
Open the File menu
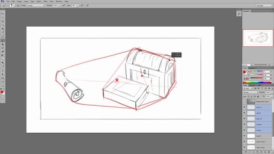pos(8,1)
